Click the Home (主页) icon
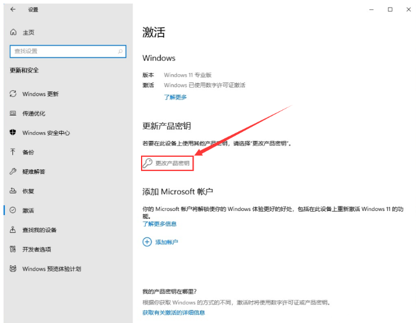 click(13, 32)
